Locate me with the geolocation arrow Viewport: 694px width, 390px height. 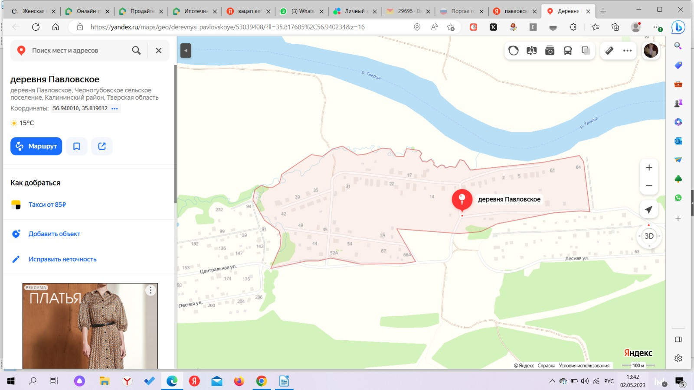click(649, 210)
